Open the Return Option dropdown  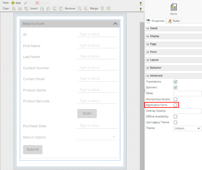tap(97, 137)
